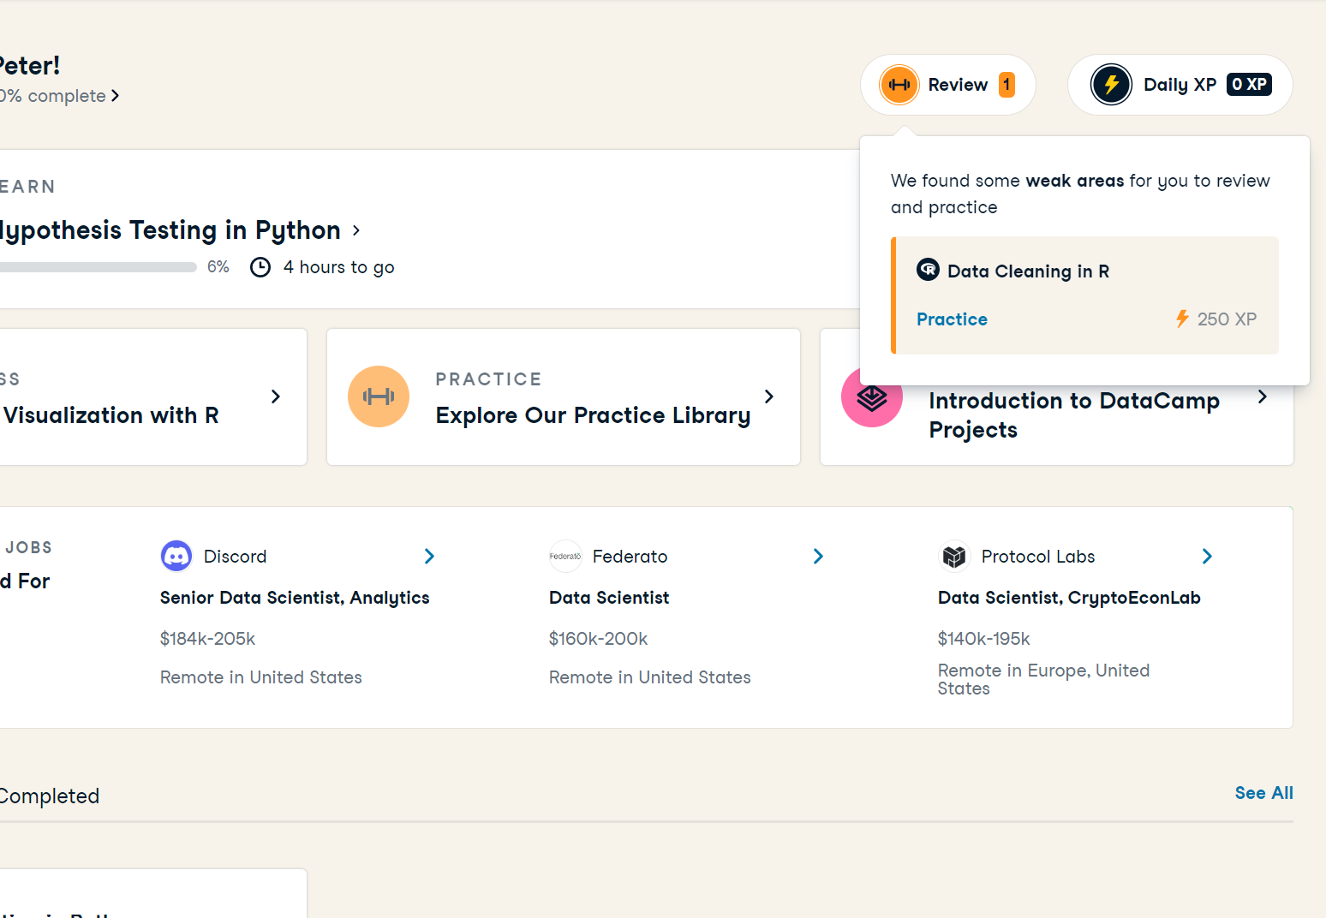This screenshot has width=1326, height=918.
Task: Click the Federato company logo
Action: pos(565,557)
